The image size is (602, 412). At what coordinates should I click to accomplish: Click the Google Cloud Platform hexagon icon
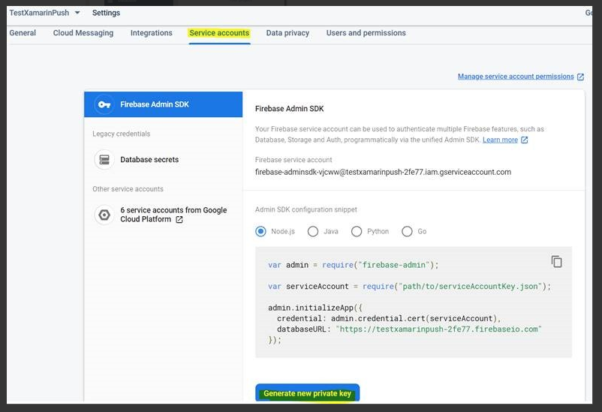(x=104, y=215)
